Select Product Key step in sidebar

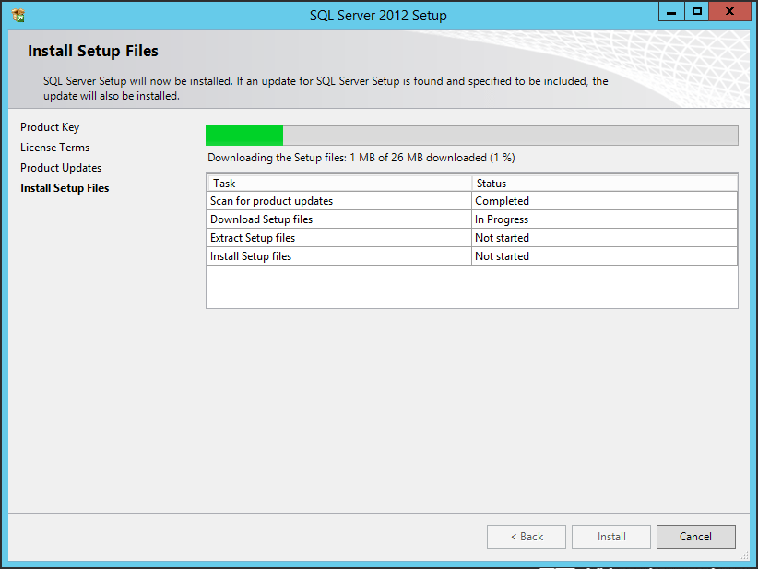click(x=50, y=127)
